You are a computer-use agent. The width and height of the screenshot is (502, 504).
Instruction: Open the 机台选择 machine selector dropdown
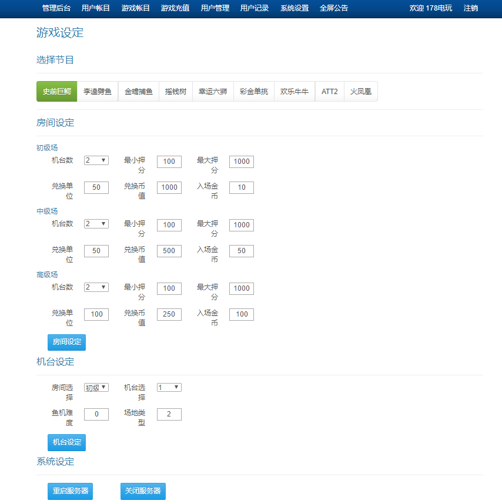[x=169, y=387]
